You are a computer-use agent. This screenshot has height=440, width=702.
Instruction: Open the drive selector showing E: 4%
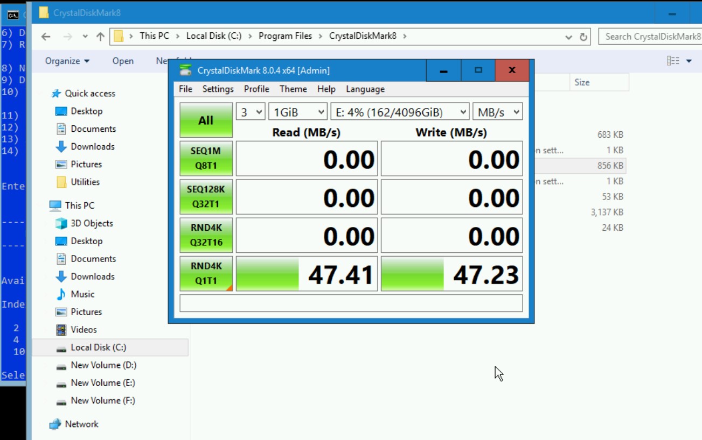(400, 112)
